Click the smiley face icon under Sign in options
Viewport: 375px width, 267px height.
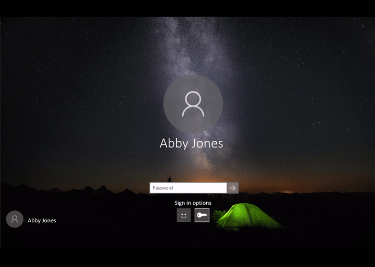[183, 215]
